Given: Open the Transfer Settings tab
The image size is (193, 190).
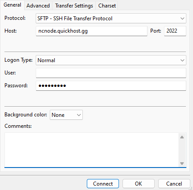Looking at the screenshot, I should click(74, 6).
